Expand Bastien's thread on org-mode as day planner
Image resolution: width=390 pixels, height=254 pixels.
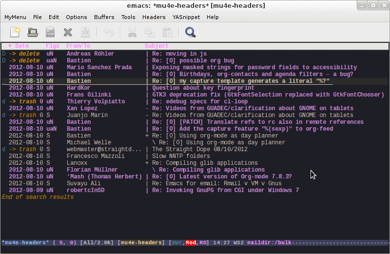(x=147, y=136)
